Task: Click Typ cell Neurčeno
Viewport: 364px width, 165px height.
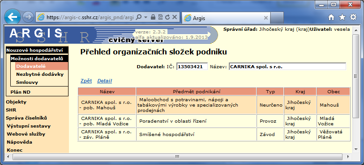Action: 270,105
